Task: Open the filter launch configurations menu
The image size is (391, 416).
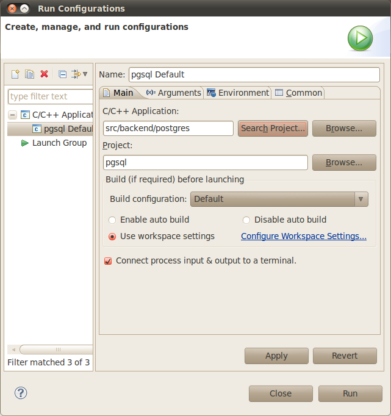Action: tap(79, 74)
